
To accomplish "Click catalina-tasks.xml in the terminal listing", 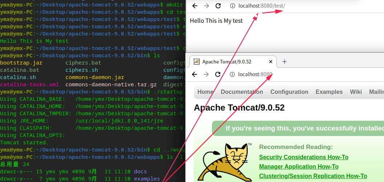I will (29, 84).
